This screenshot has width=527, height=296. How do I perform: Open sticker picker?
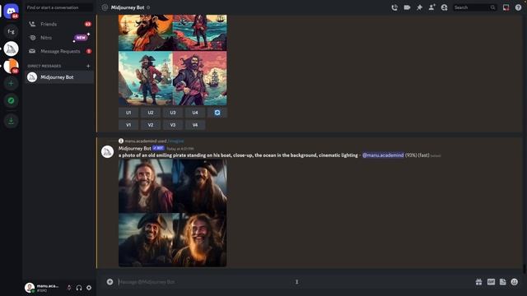[x=503, y=282]
